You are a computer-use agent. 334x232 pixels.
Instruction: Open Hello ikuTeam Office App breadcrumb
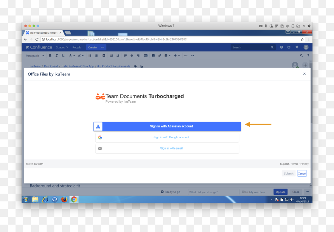point(78,66)
